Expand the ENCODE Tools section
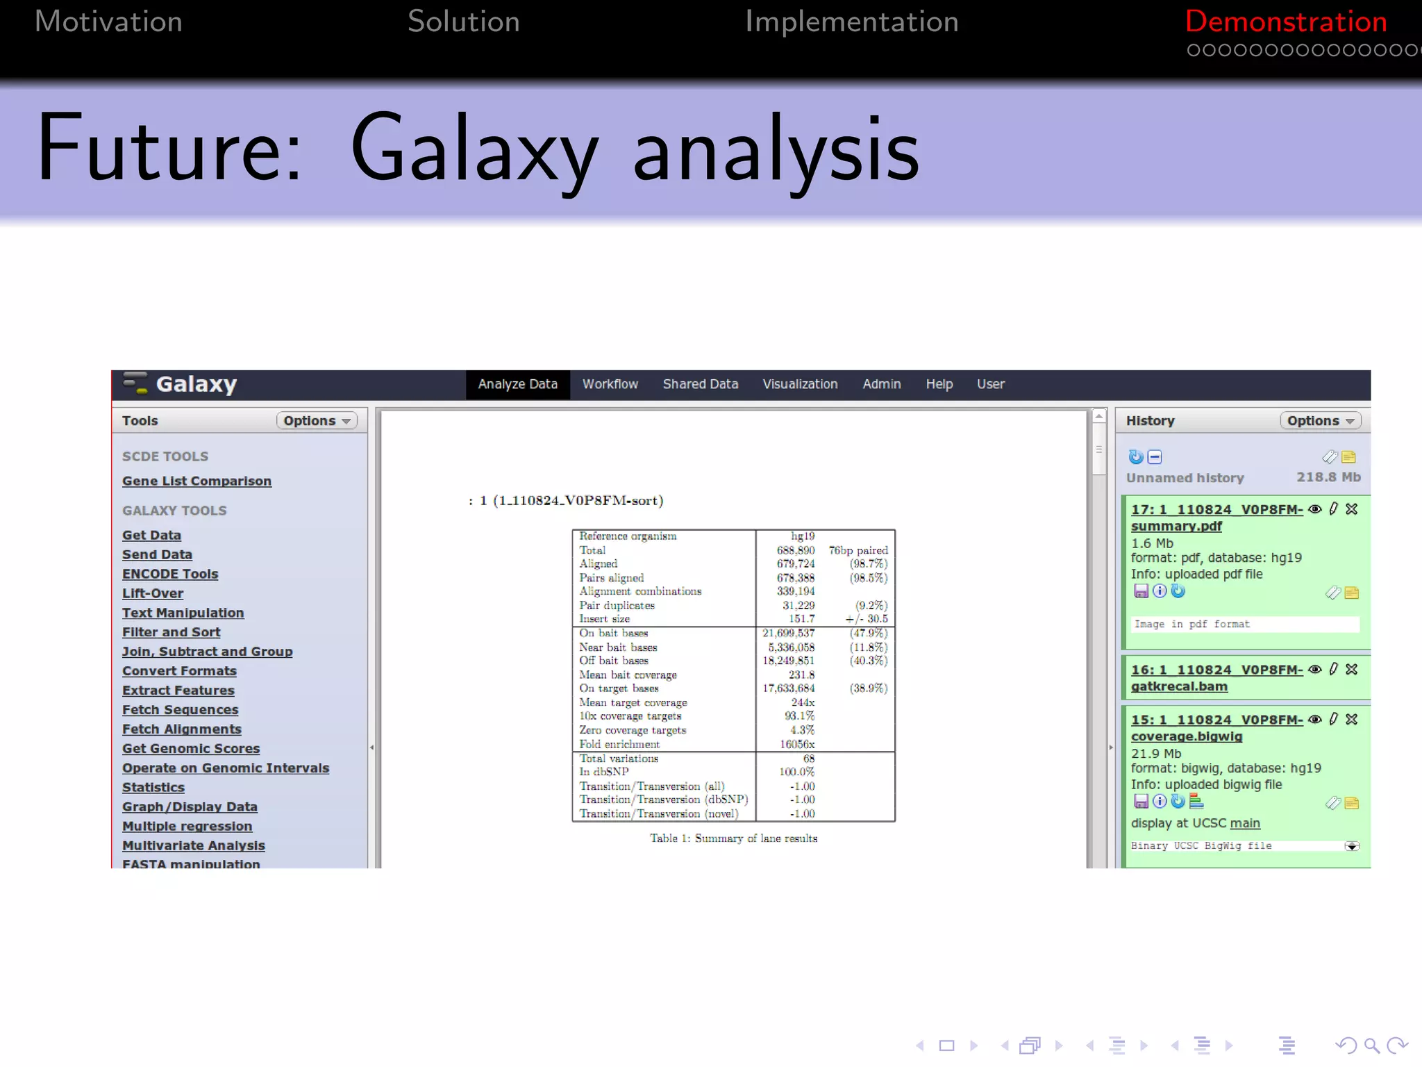1422x1067 pixels. (x=170, y=574)
